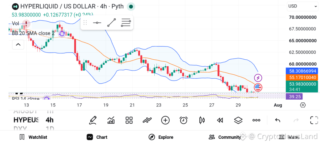Select the multi-line levels drawing tool

pyautogui.click(x=126, y=22)
